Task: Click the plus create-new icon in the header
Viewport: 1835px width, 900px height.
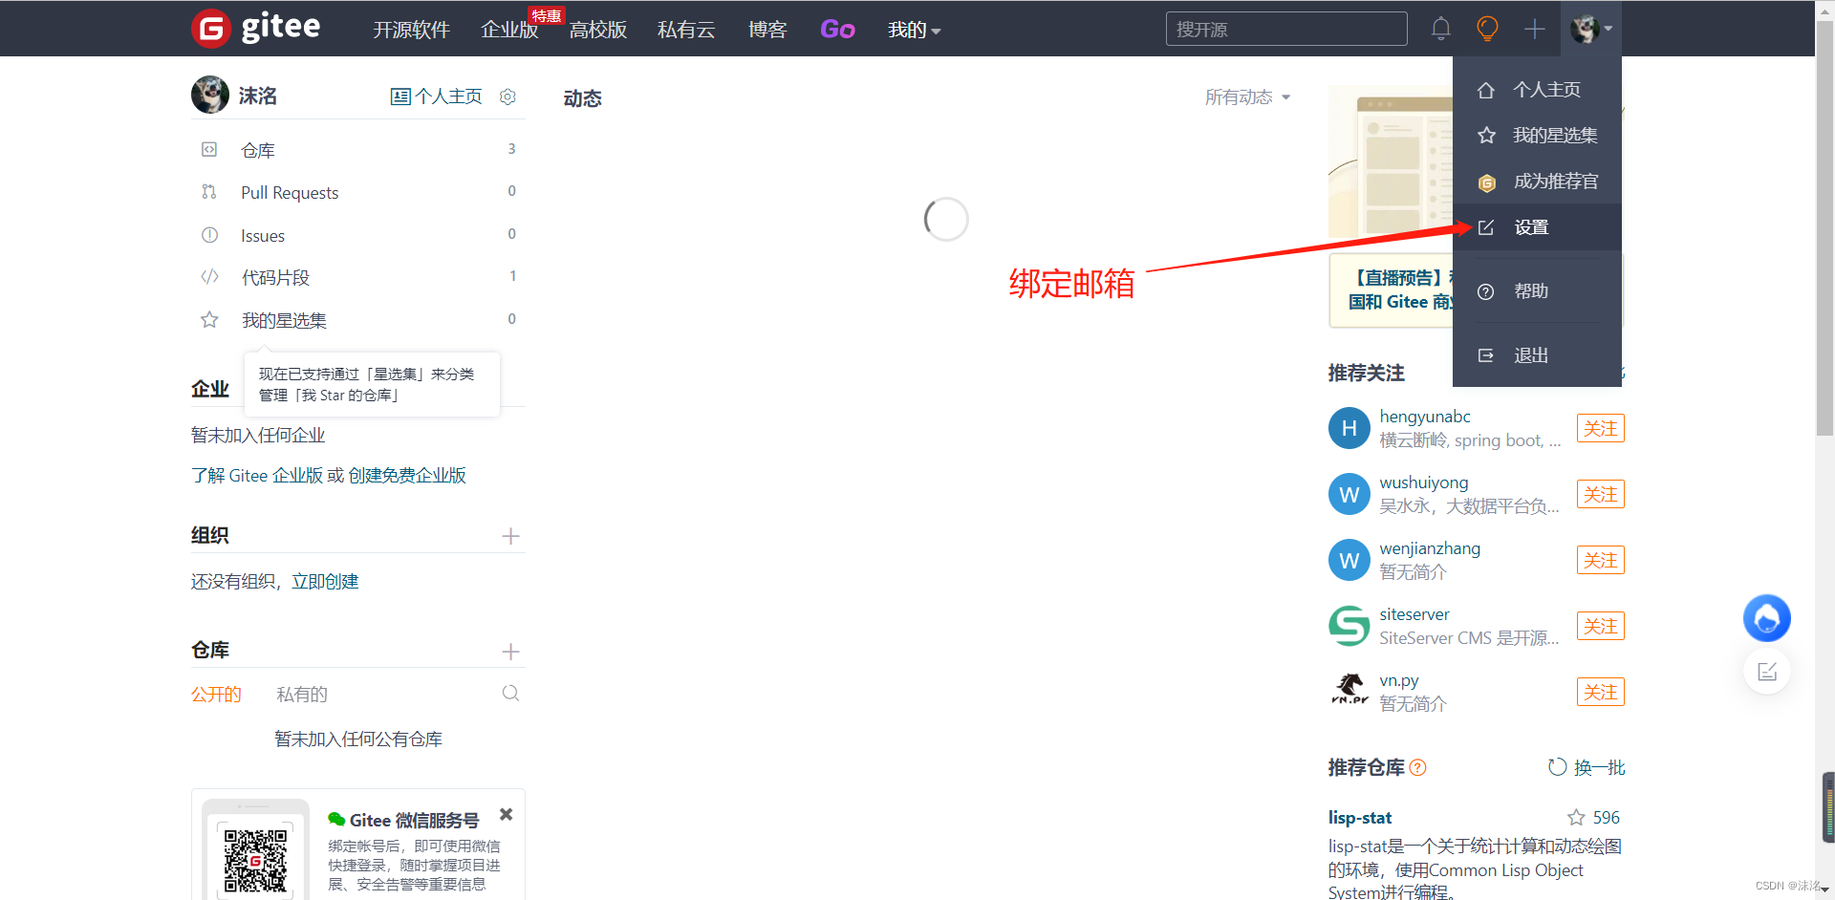Action: point(1534,30)
